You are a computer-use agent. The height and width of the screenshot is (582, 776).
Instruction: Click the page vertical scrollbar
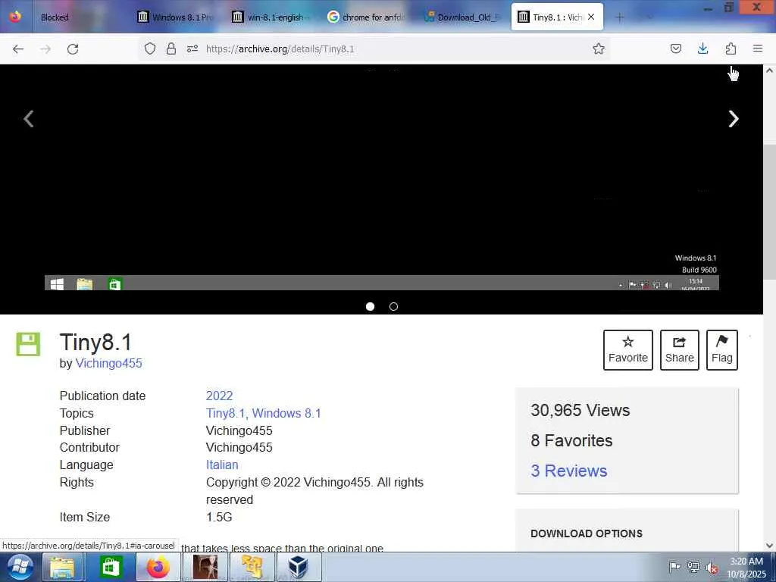[770, 213]
